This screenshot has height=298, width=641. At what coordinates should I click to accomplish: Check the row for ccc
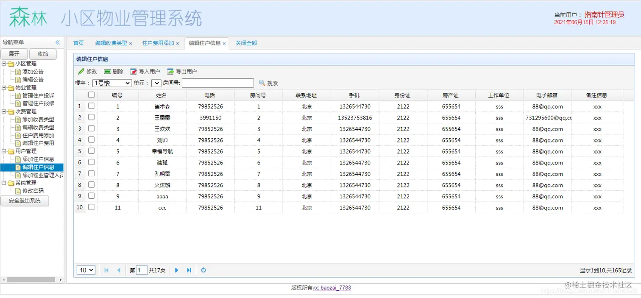(x=91, y=207)
